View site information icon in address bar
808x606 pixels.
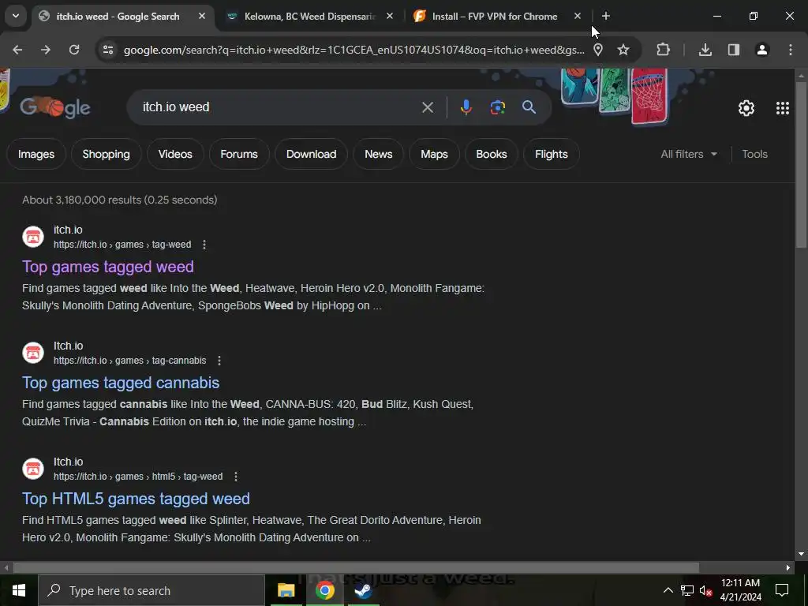[107, 50]
